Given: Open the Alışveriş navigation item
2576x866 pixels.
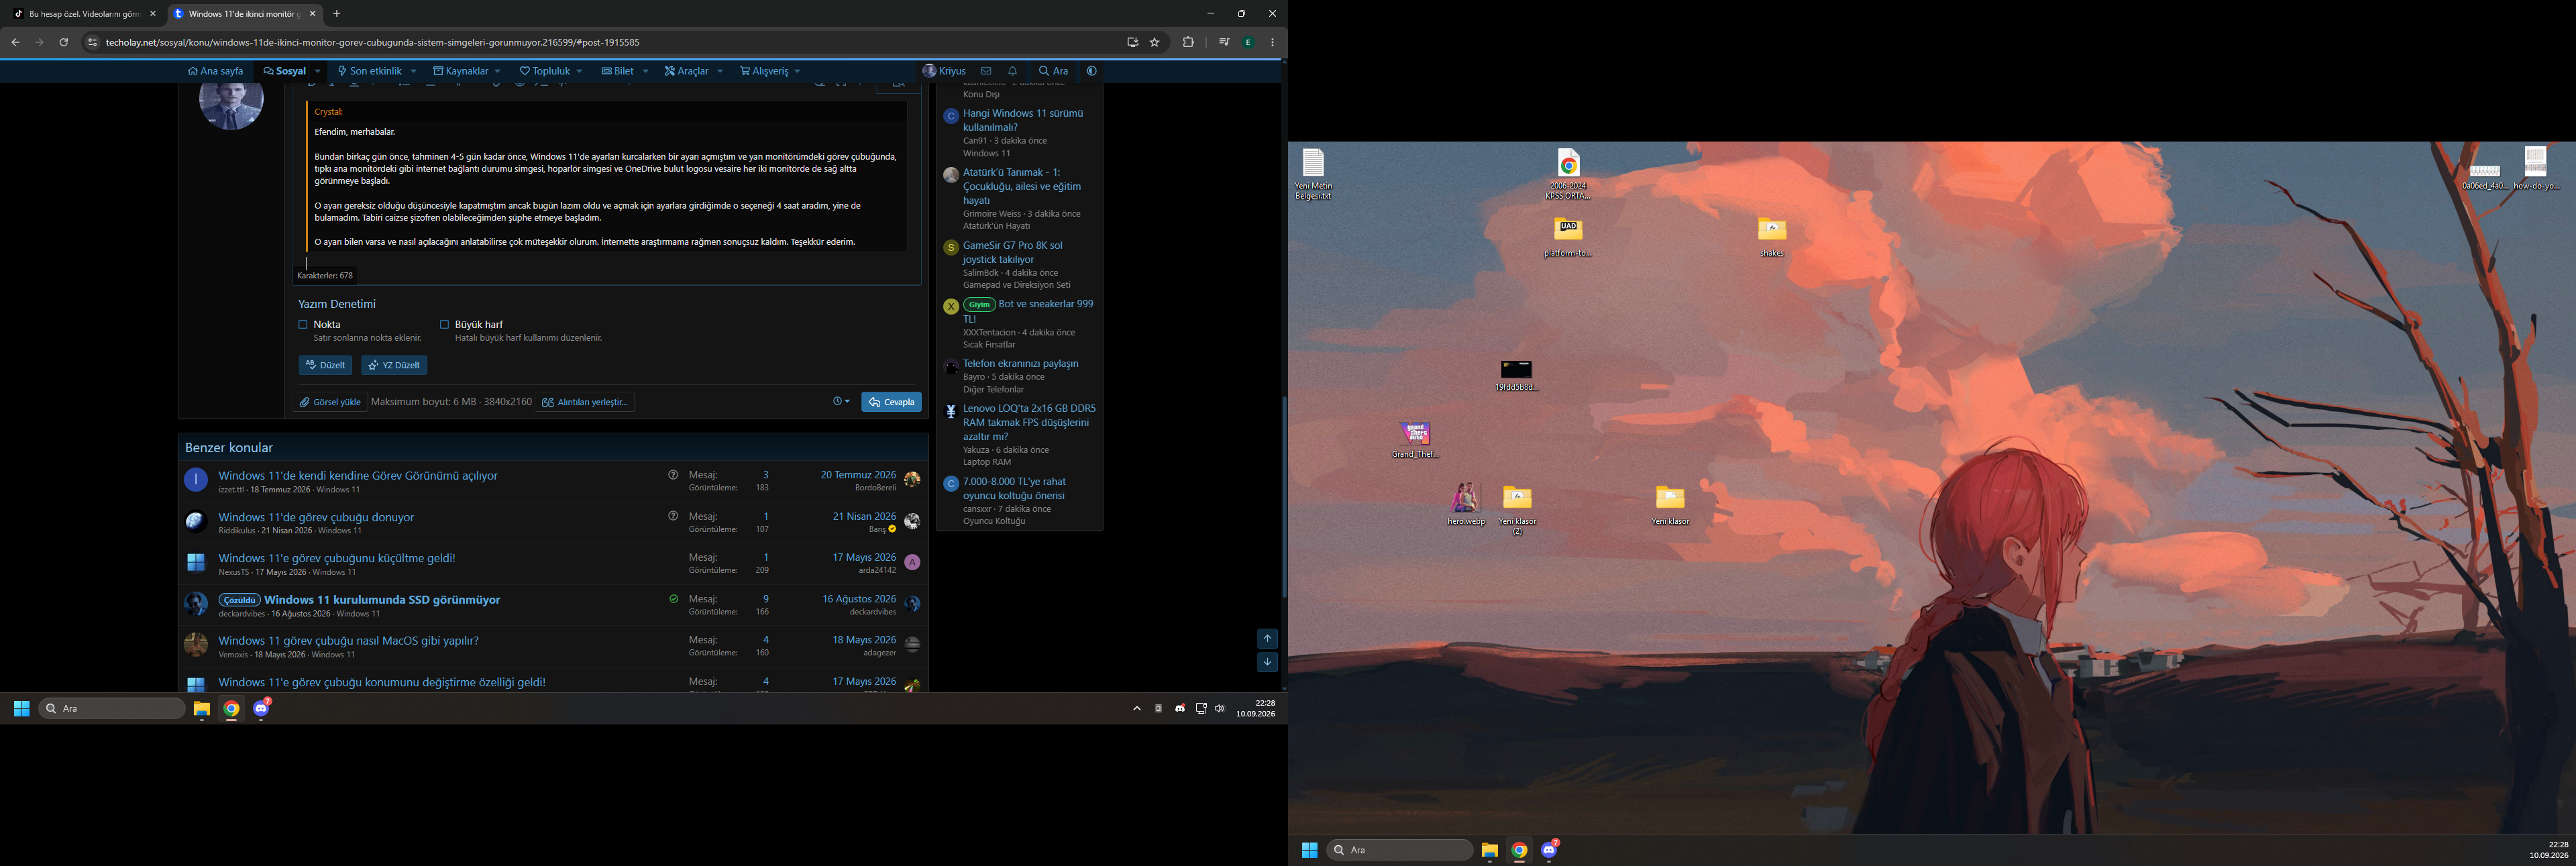Looking at the screenshot, I should (x=764, y=71).
